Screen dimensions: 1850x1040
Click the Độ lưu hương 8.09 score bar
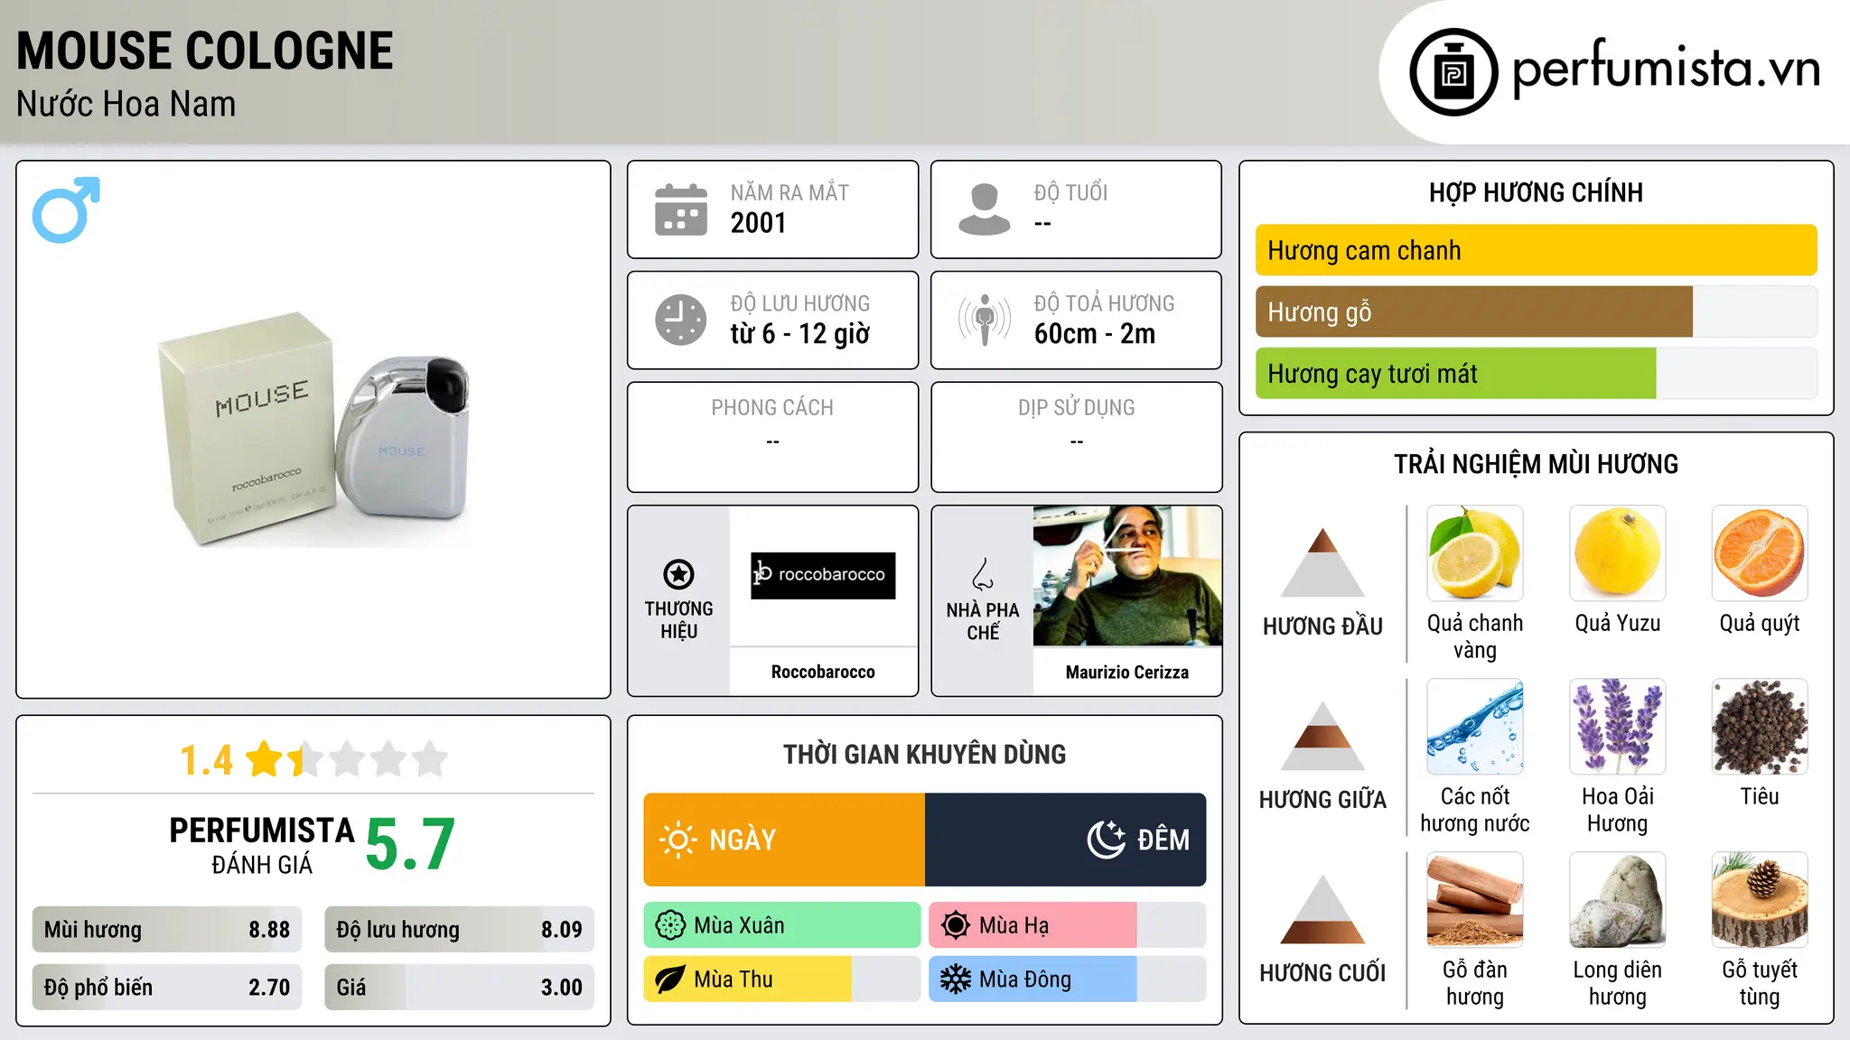[460, 930]
